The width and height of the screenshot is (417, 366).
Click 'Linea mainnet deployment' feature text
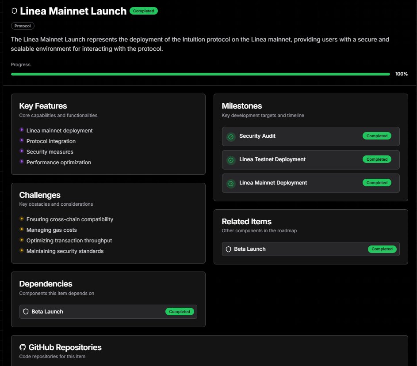click(60, 130)
